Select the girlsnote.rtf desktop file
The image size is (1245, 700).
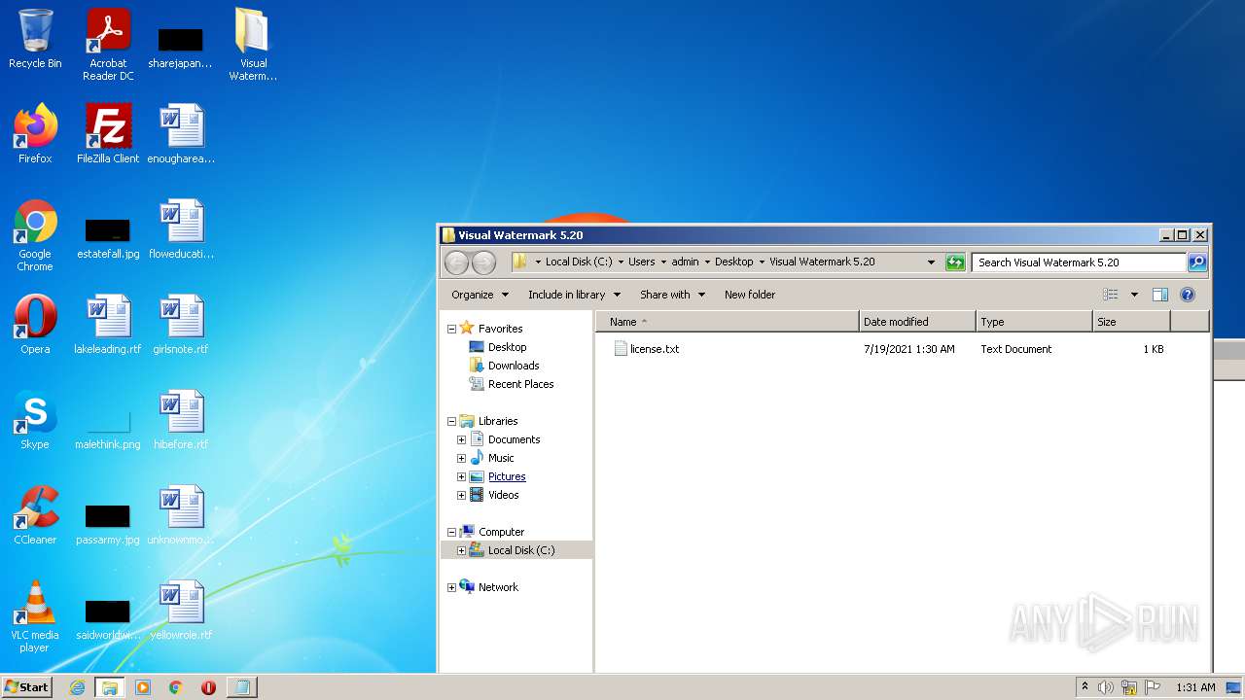181,325
